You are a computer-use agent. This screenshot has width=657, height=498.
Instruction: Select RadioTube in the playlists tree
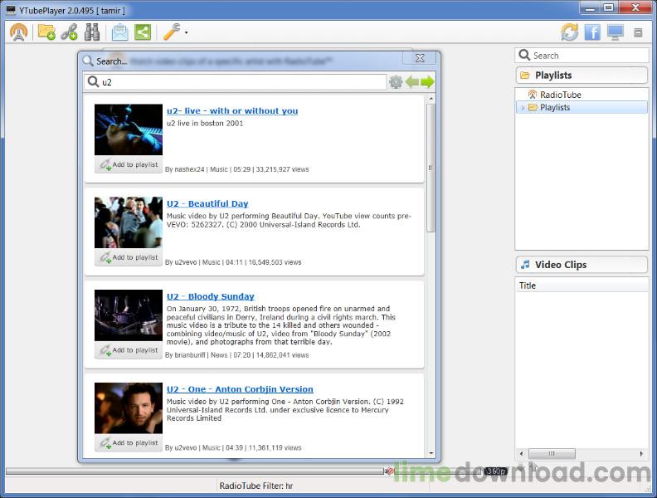(x=560, y=95)
